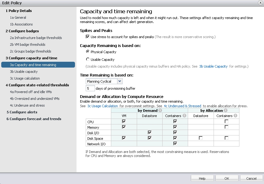This screenshot has height=184, width=264.
Task: Click the Help button
Action: [202, 178]
